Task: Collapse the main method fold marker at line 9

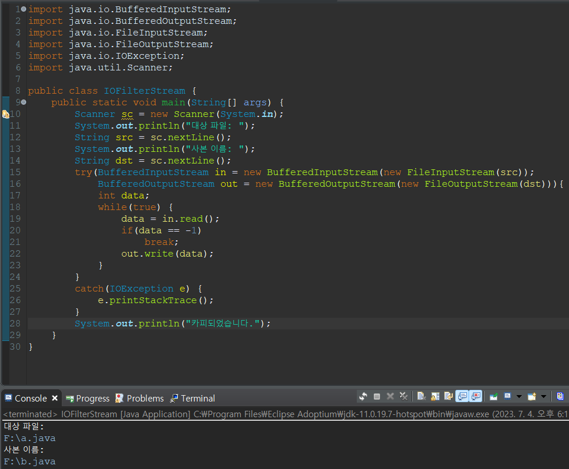Action: coord(23,102)
